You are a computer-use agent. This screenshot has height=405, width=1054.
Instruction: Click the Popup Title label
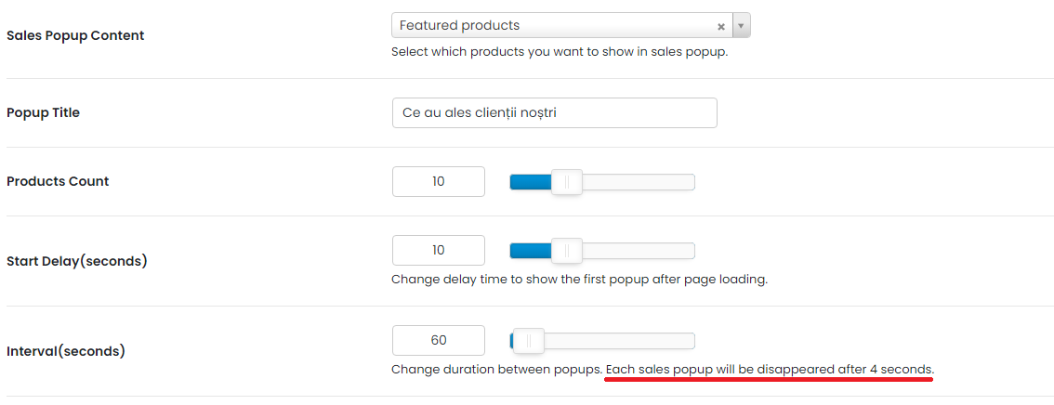(x=43, y=112)
